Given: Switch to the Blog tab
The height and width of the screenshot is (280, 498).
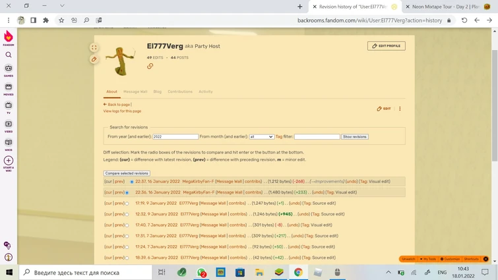Looking at the screenshot, I should 158,92.
